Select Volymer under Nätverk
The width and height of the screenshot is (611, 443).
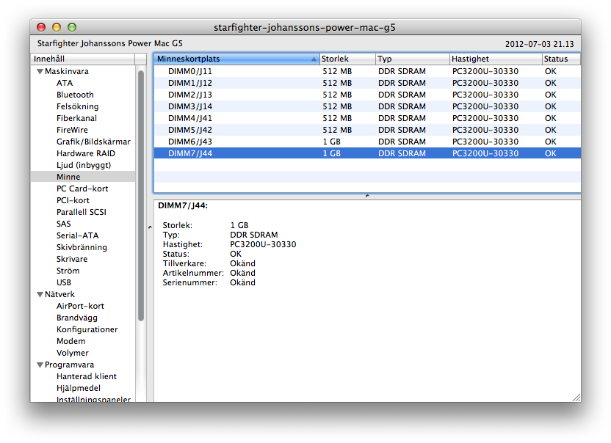[x=73, y=353]
